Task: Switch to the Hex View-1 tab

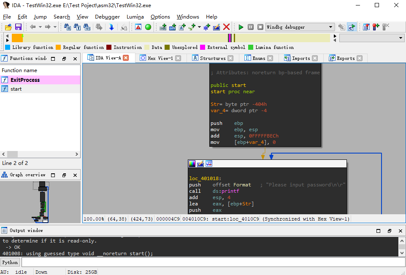Action: 160,58
